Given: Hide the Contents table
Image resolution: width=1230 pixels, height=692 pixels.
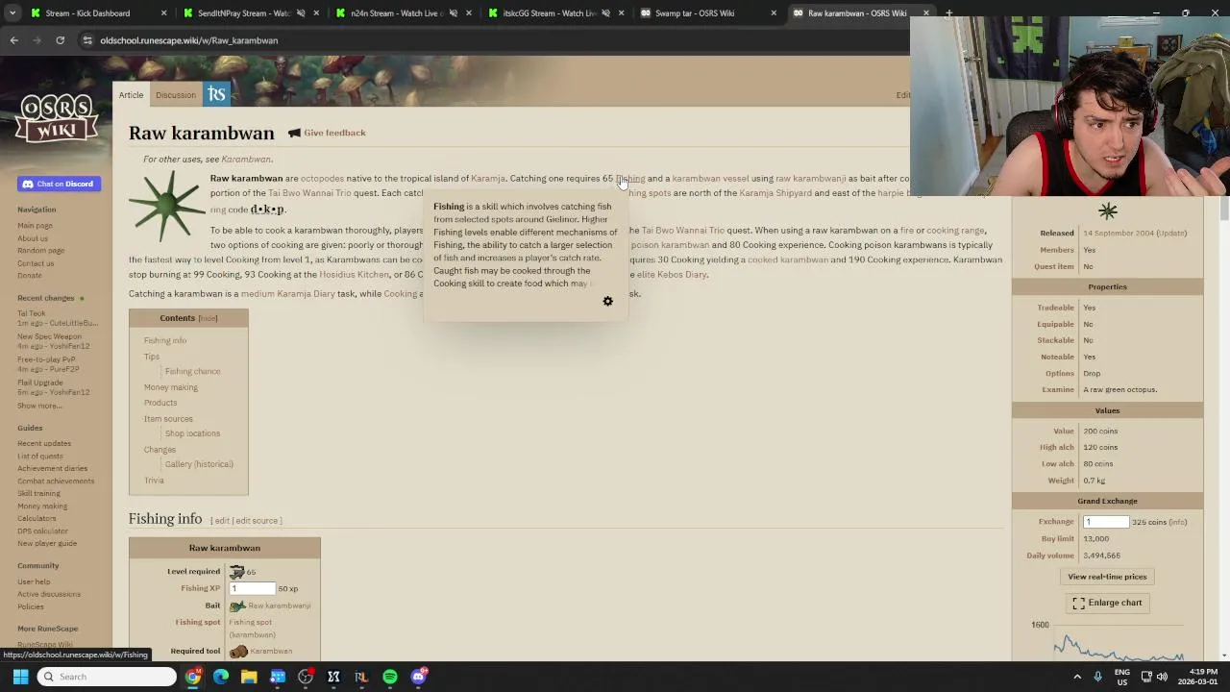Looking at the screenshot, I should pyautogui.click(x=208, y=318).
